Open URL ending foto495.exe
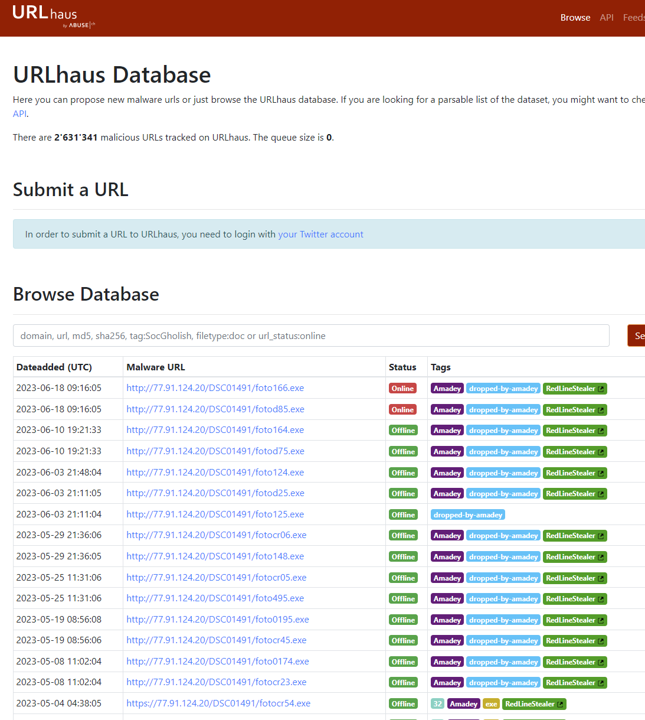The height and width of the screenshot is (720, 645). [x=215, y=598]
